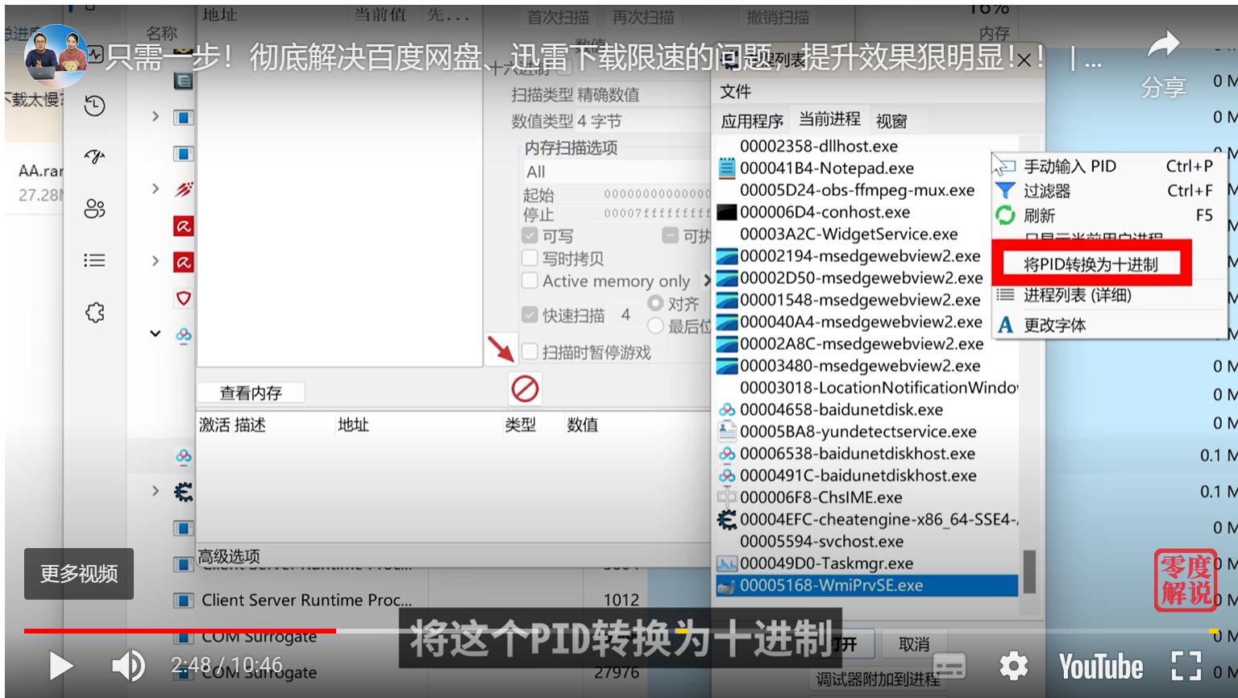Click the 取消 button

(x=913, y=645)
